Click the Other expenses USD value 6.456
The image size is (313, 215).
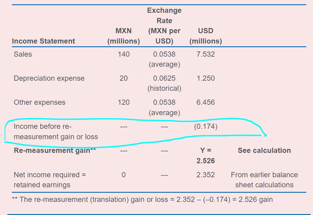point(206,102)
